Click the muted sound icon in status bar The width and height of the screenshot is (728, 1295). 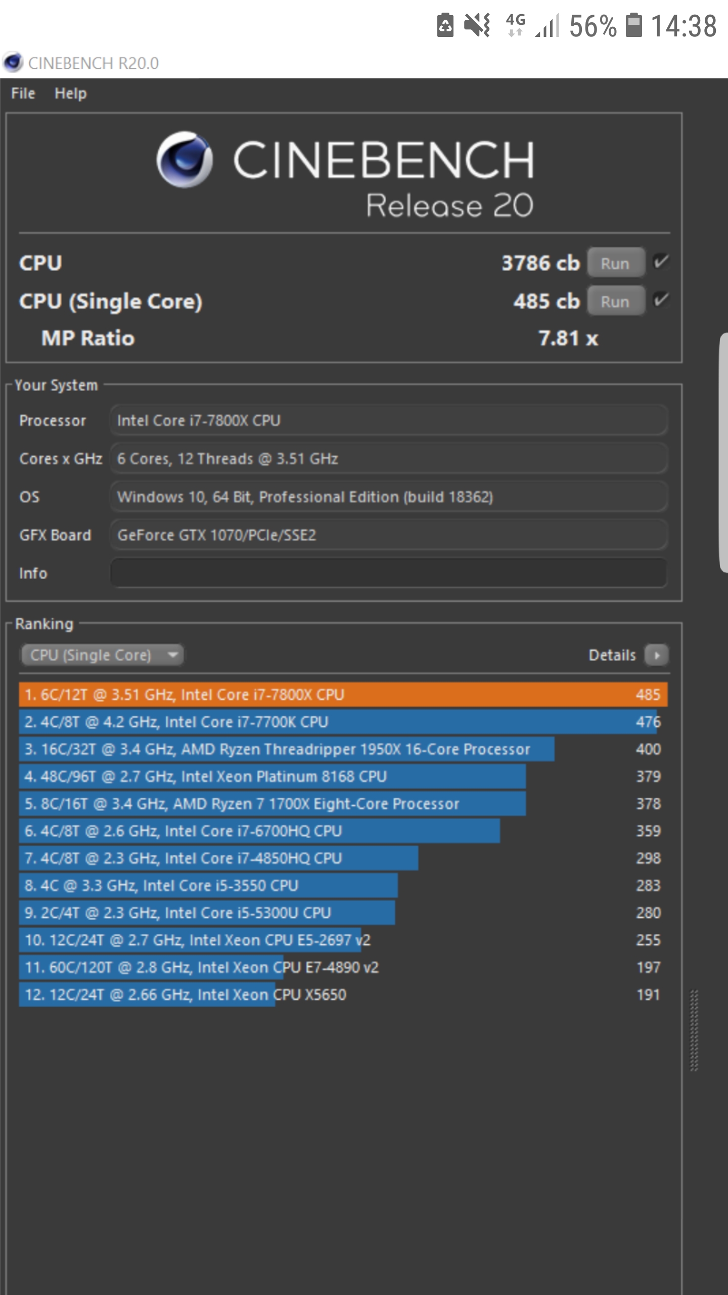click(x=477, y=24)
